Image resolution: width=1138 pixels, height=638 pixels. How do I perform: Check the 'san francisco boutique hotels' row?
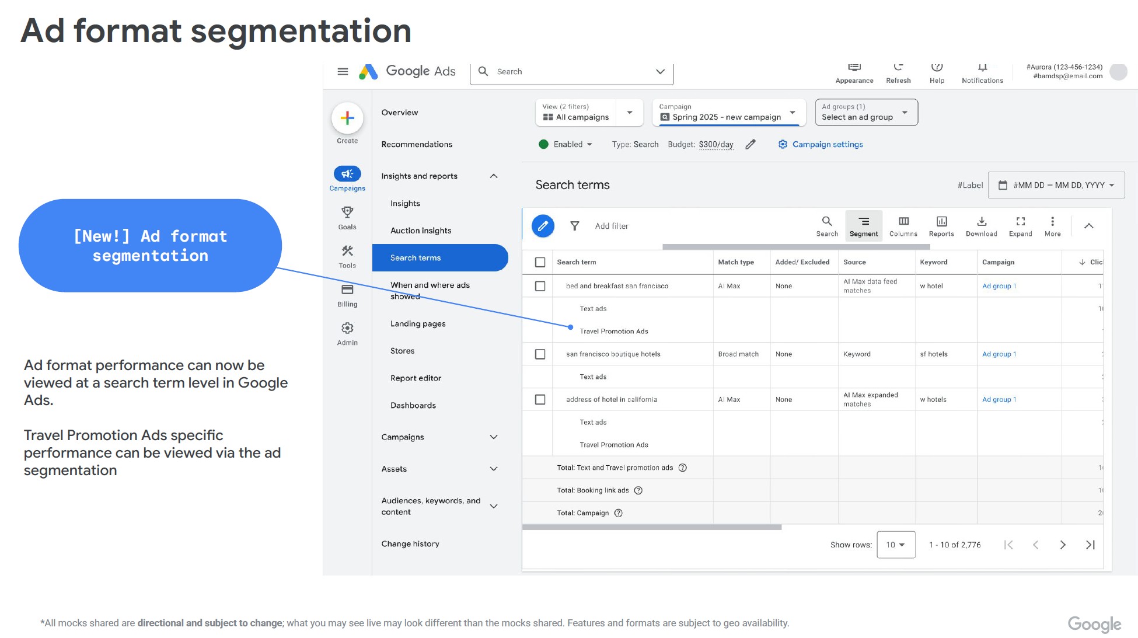point(540,354)
